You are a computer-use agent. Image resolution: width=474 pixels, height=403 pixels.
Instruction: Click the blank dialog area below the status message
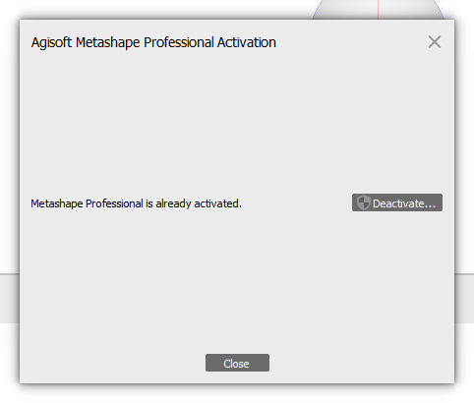tap(236, 282)
